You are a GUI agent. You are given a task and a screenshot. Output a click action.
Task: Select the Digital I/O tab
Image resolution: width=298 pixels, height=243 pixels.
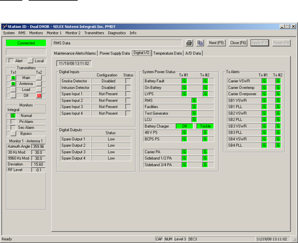click(141, 53)
